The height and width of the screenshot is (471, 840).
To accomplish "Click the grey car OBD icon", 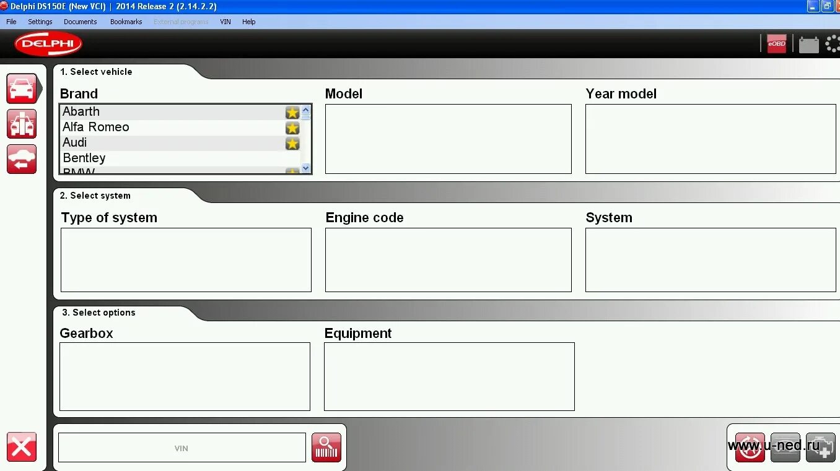I will click(785, 447).
